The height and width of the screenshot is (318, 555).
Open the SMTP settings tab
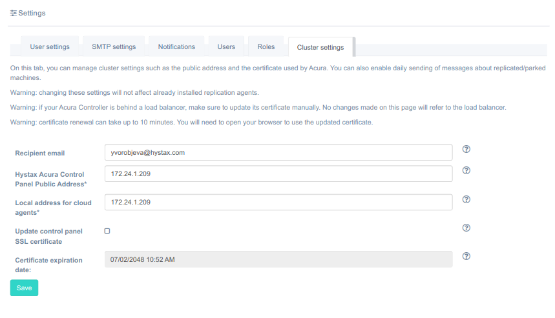114,47
